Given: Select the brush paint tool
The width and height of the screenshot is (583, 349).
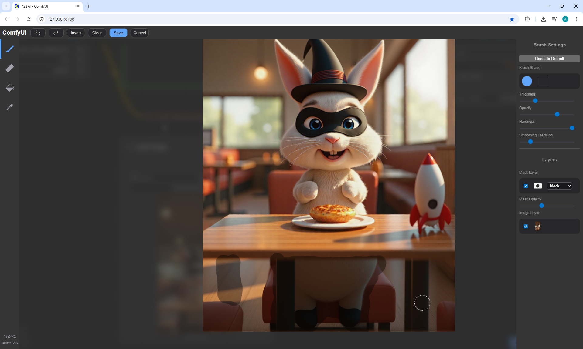Looking at the screenshot, I should click(10, 49).
